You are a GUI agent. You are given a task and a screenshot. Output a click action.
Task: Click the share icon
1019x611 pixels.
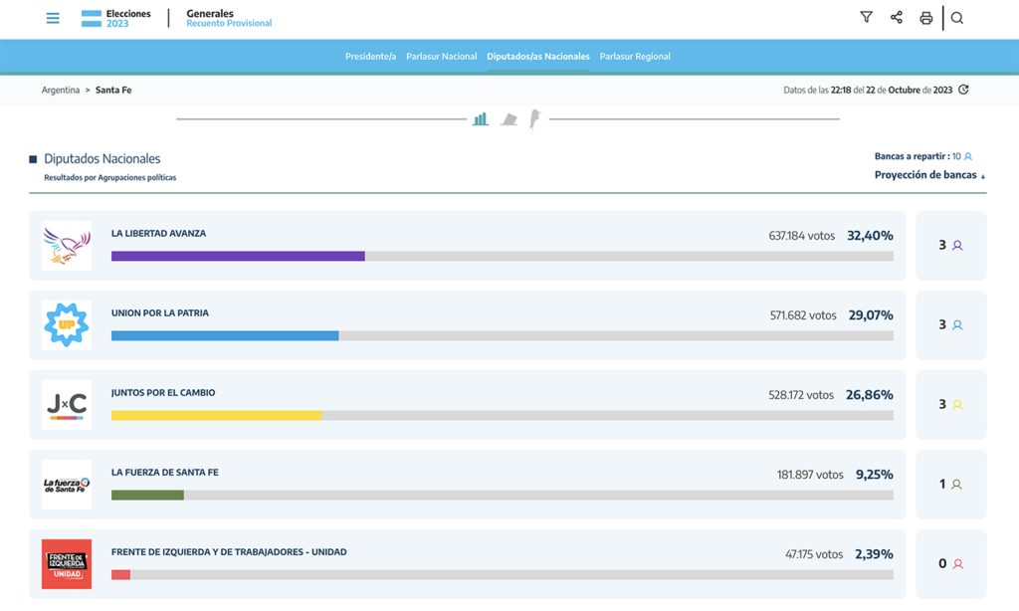point(896,18)
